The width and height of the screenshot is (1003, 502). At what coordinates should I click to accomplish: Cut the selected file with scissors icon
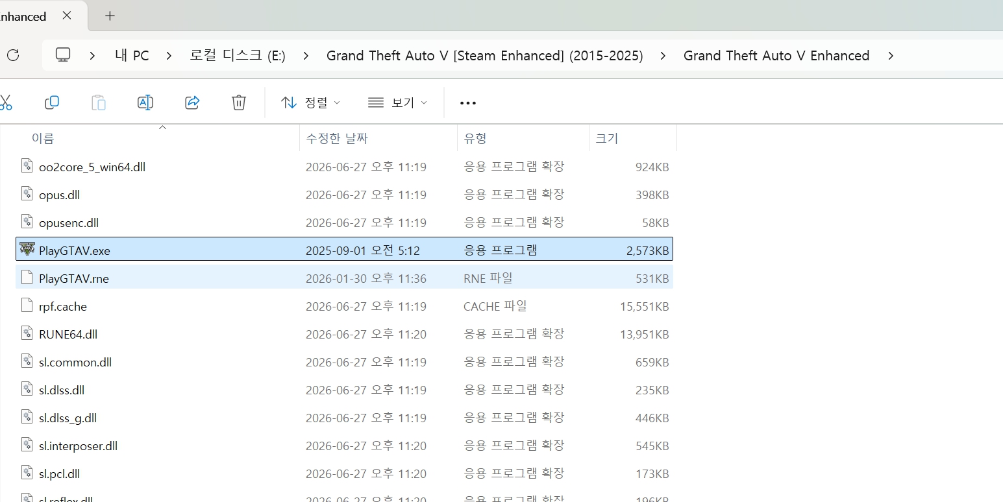point(5,102)
